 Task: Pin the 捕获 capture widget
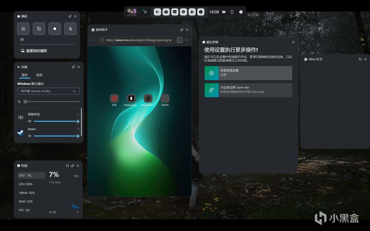tap(70, 16)
